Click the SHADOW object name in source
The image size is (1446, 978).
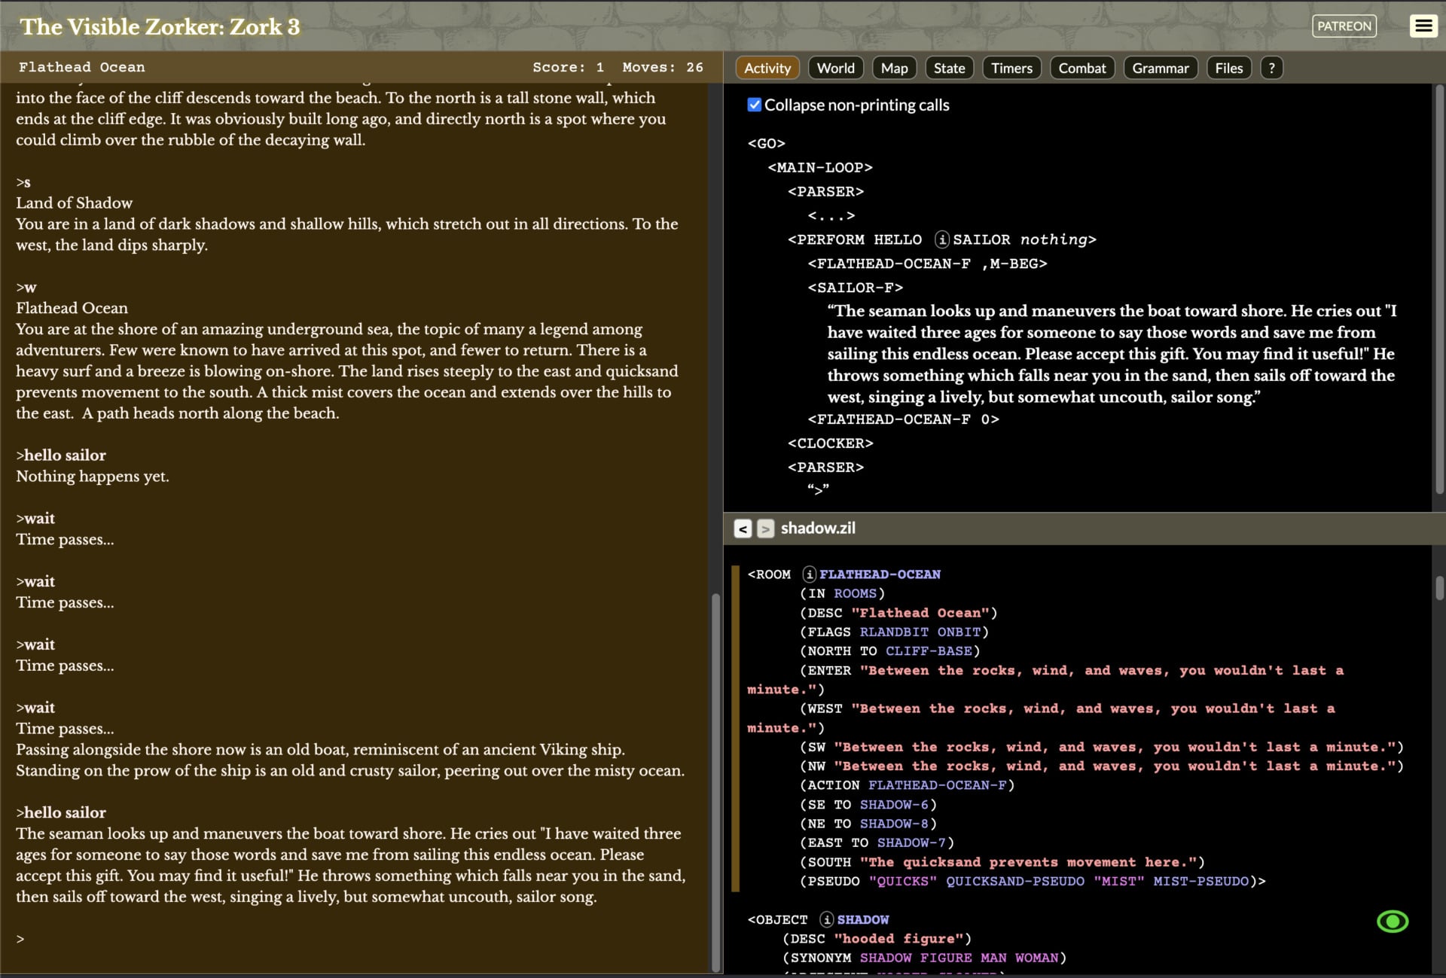(863, 920)
